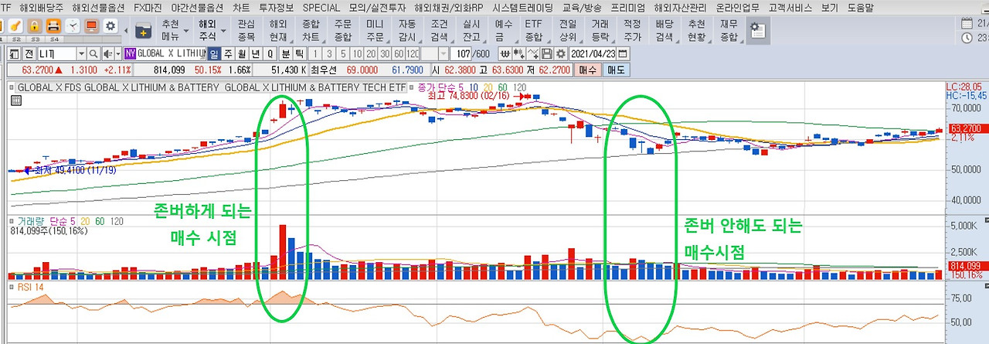Open settings gear in top-left toolbar

(111, 25)
